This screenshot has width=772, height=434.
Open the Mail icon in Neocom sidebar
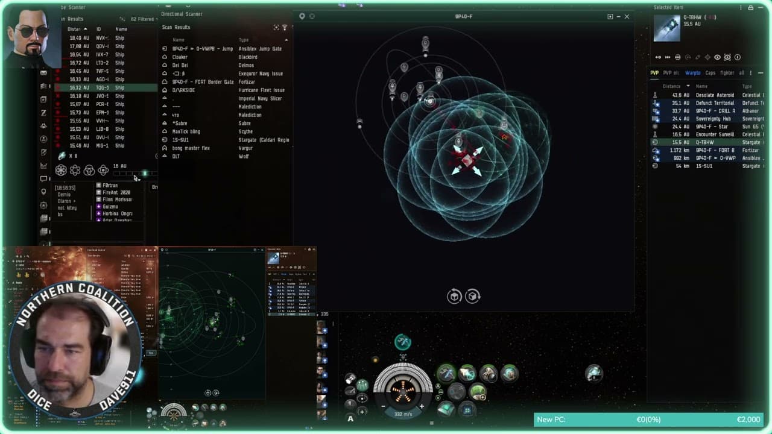coord(43,73)
